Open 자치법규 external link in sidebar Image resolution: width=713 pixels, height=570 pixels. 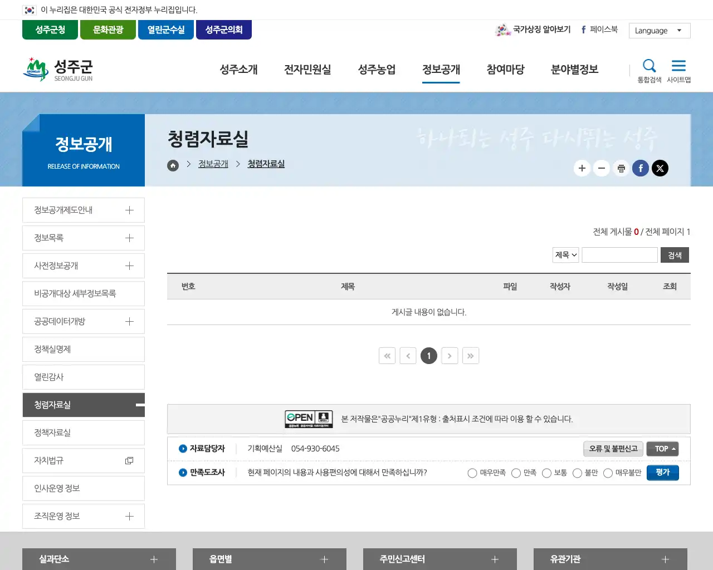pos(84,460)
